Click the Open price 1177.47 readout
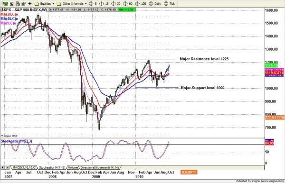 point(56,9)
